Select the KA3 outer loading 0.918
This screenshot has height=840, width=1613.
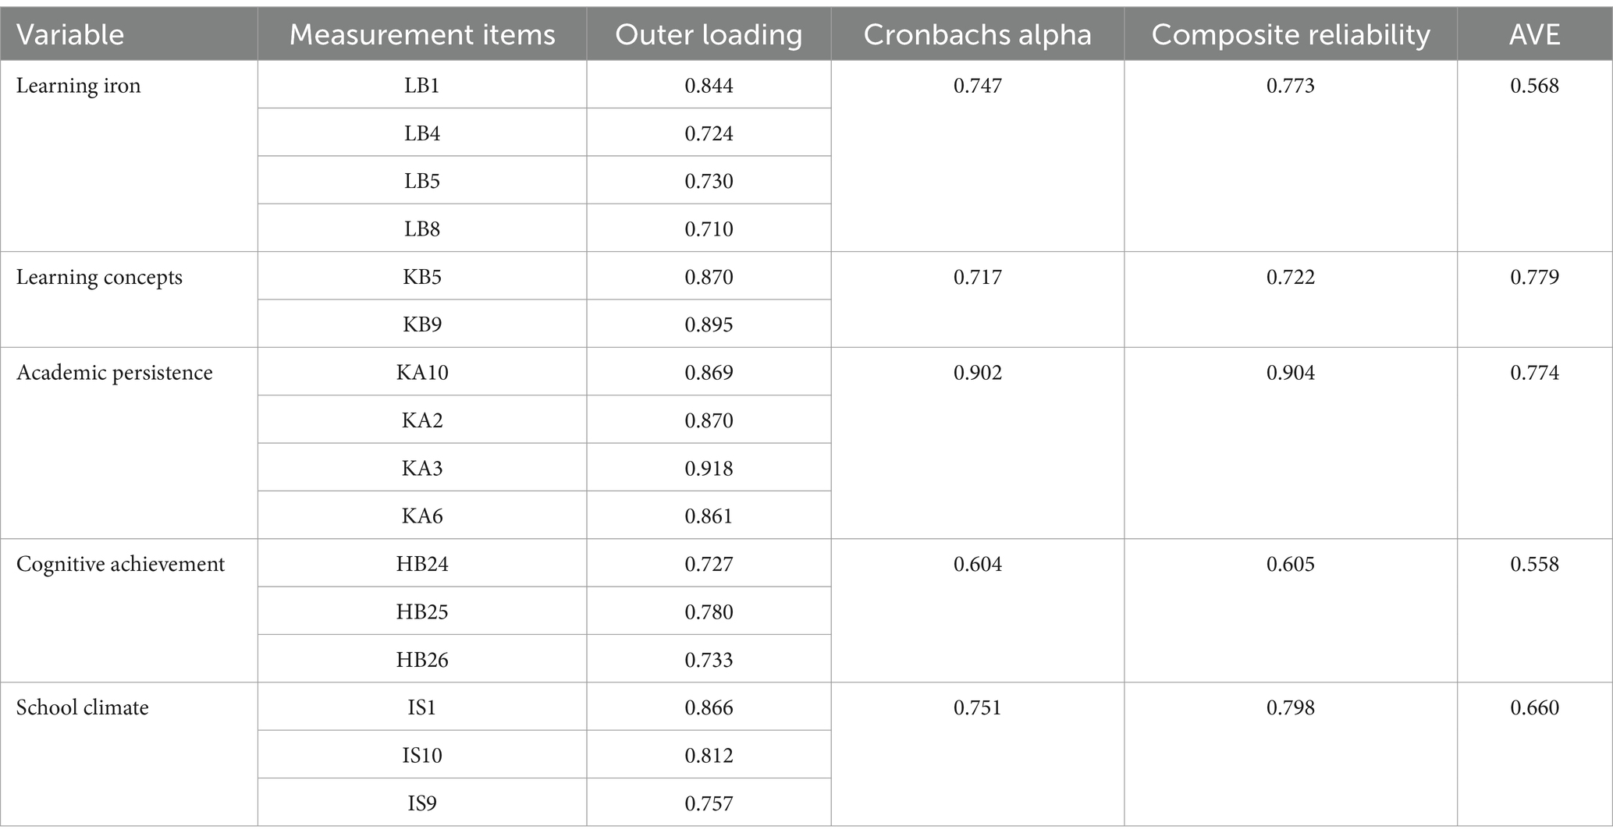(x=709, y=468)
